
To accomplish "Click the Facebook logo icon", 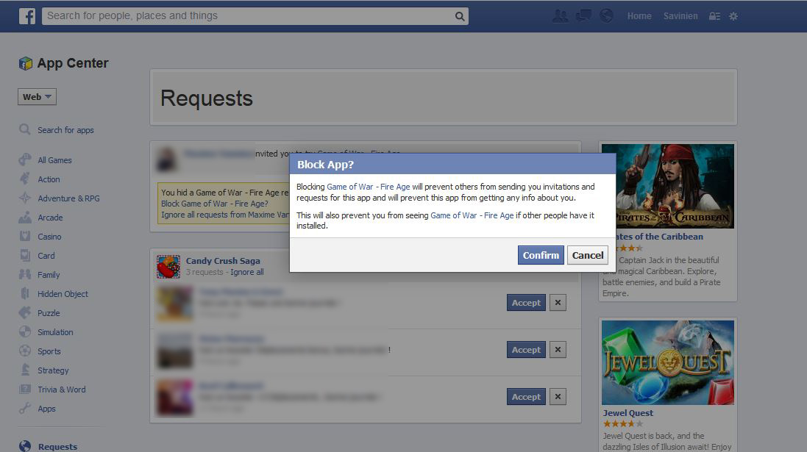I will pyautogui.click(x=27, y=16).
